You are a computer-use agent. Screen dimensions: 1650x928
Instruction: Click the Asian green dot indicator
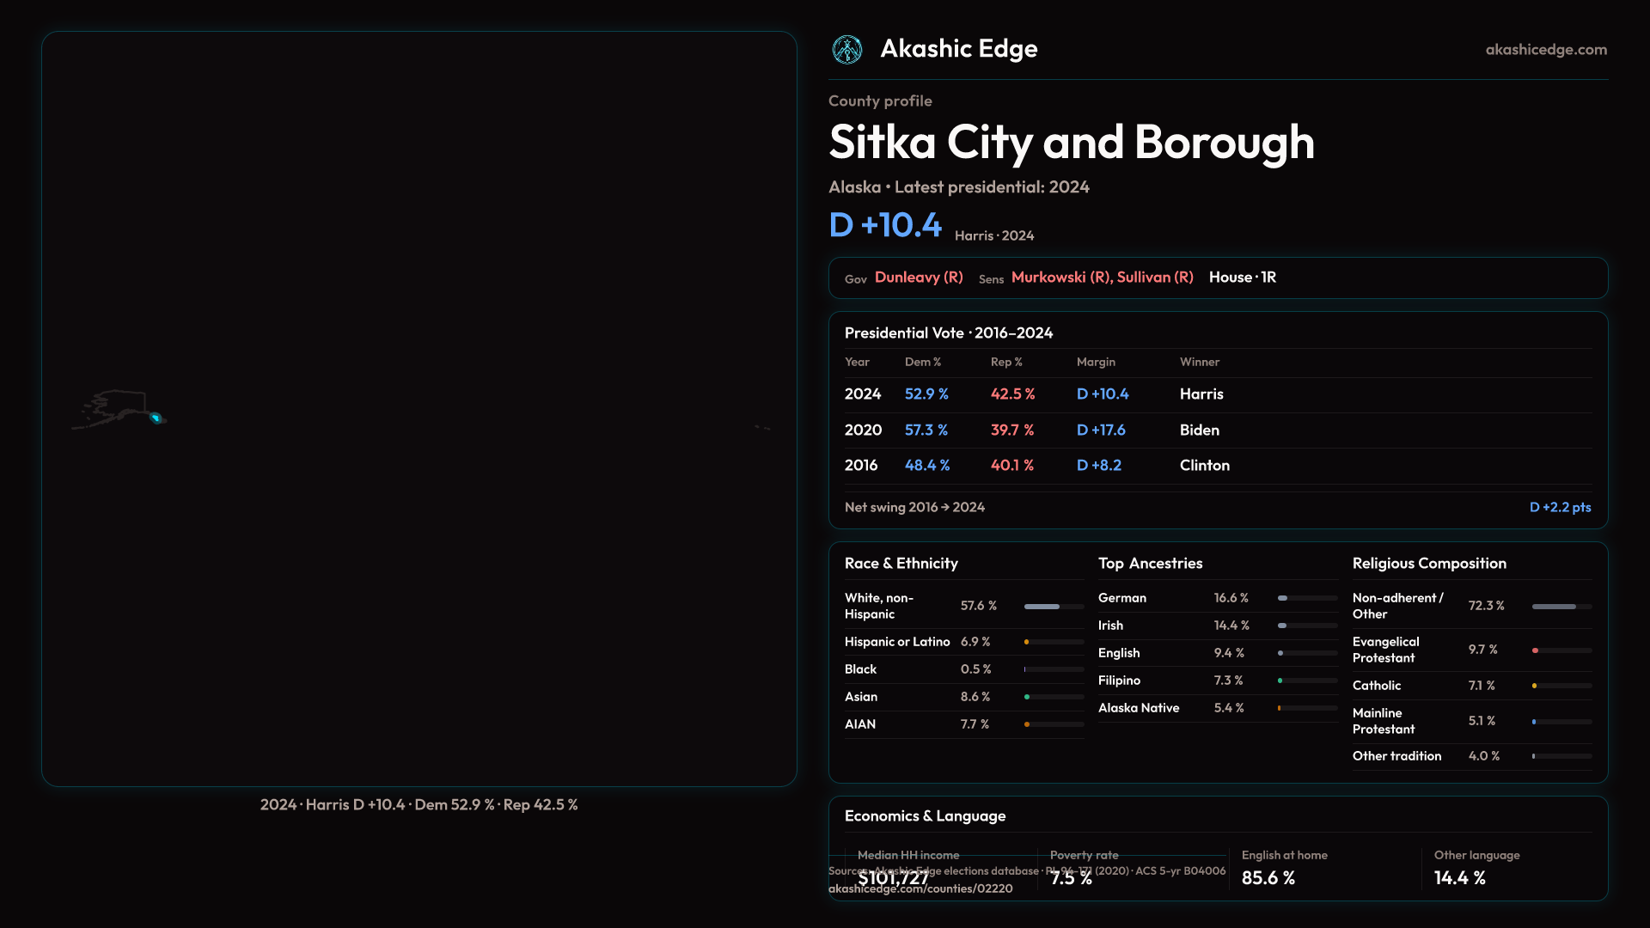point(1027,697)
